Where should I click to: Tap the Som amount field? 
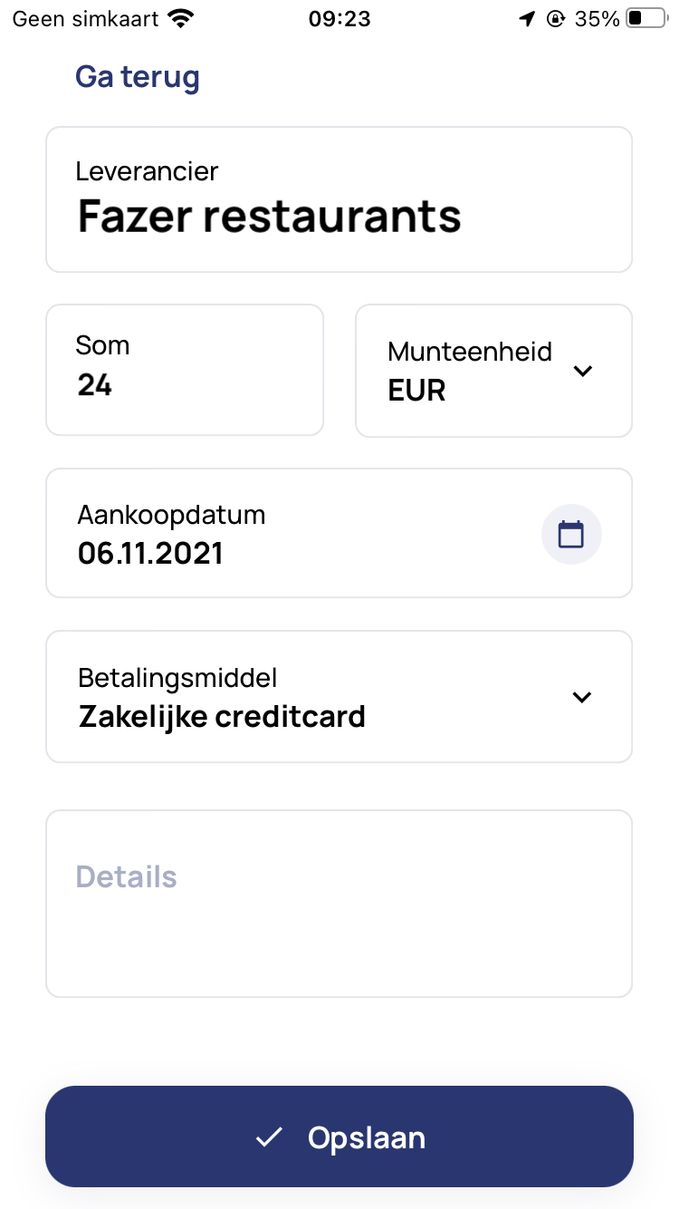[x=185, y=370]
